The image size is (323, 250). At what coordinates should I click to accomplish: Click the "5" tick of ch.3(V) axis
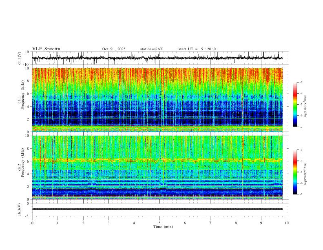click(29, 203)
